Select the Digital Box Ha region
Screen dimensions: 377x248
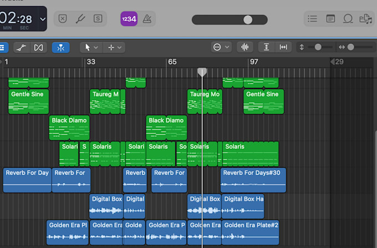point(243,206)
